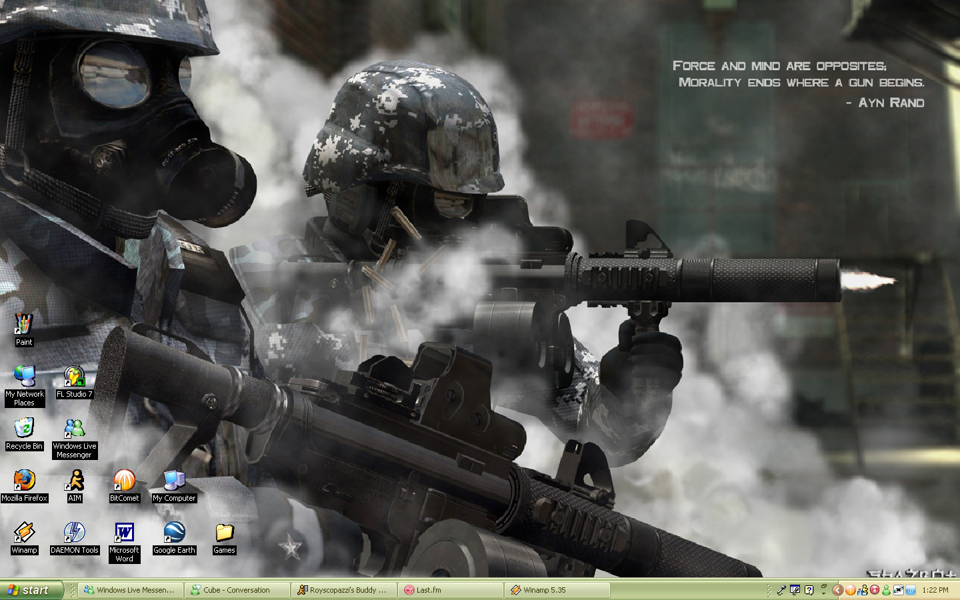This screenshot has height=600, width=960.
Task: Switch to Winamp 5.35 taskbar button
Action: point(557,590)
